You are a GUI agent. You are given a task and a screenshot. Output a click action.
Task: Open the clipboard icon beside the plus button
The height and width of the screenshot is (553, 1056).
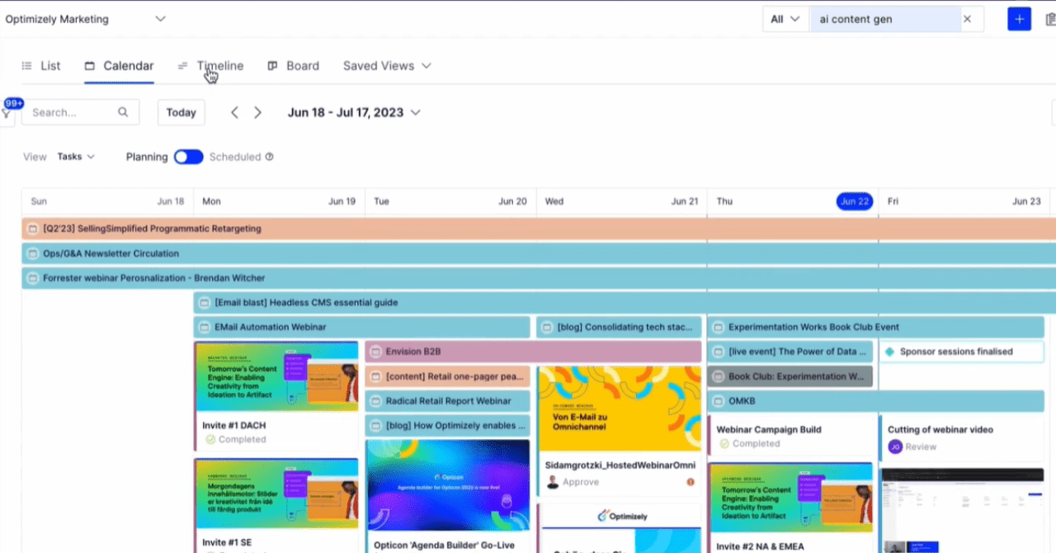tap(1050, 19)
